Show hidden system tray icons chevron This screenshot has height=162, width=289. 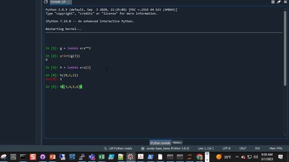237,157
